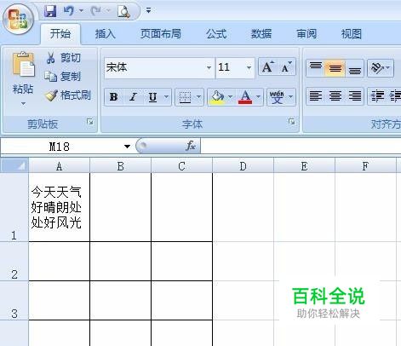This screenshot has width=401, height=346.
Task: Select column A header
Action: tap(59, 166)
